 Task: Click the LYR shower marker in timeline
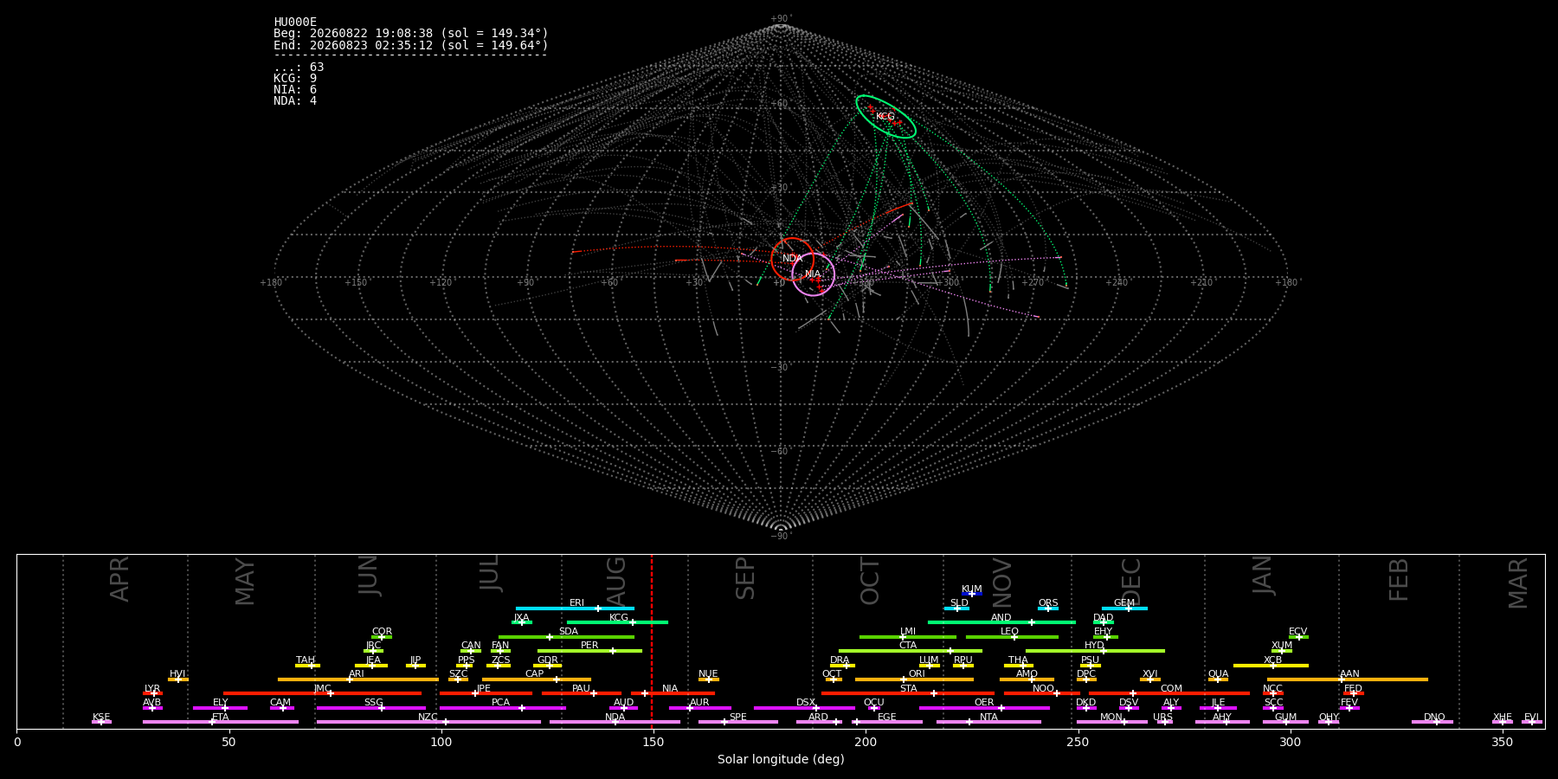pyautogui.click(x=153, y=693)
